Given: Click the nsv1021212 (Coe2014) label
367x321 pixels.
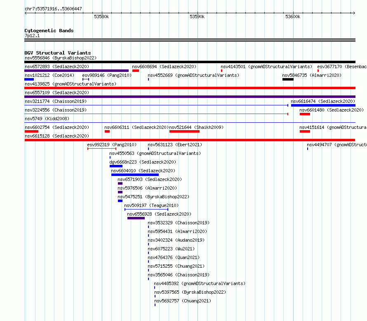Looking at the screenshot, I should [49, 75].
